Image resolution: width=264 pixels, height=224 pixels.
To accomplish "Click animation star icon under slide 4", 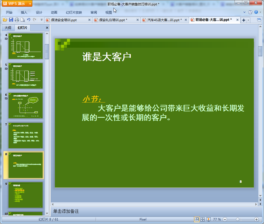I will click(6, 39).
